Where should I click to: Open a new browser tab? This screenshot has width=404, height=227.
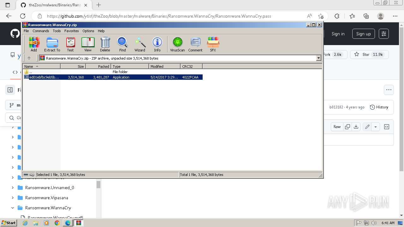(99, 5)
